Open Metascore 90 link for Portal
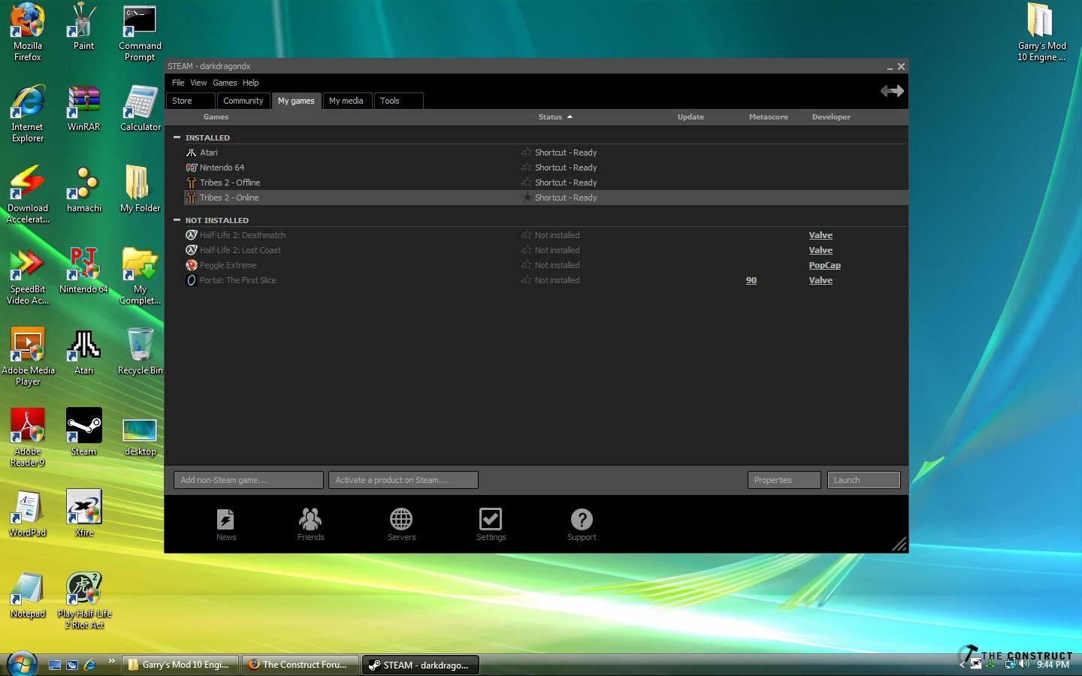 [751, 280]
